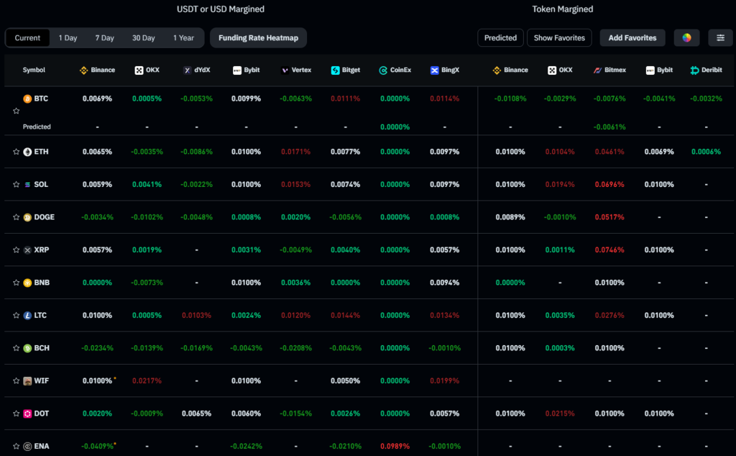Click the Bitcoin Cash green icon
Image resolution: width=736 pixels, height=456 pixels.
(x=27, y=348)
